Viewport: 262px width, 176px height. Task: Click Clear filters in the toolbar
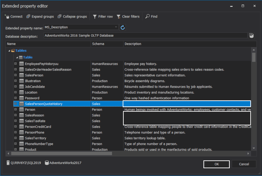pyautogui.click(x=128, y=17)
